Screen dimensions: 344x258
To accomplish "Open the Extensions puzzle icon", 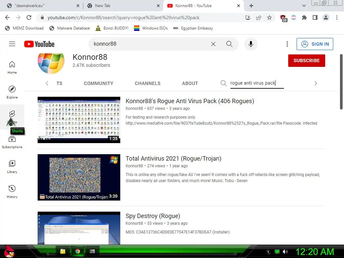I will pos(304,17).
